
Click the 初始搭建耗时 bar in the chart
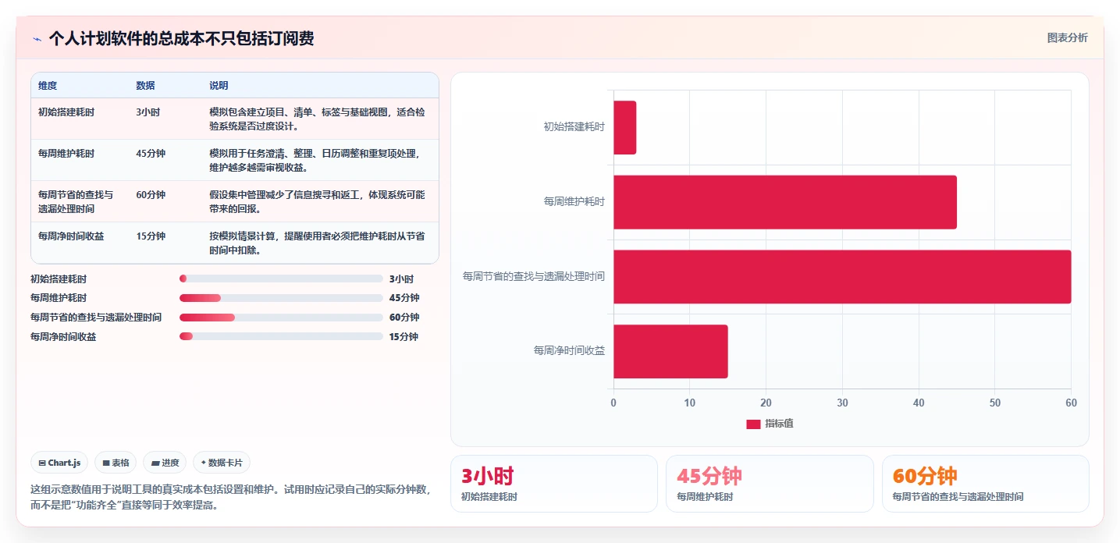[x=624, y=127]
